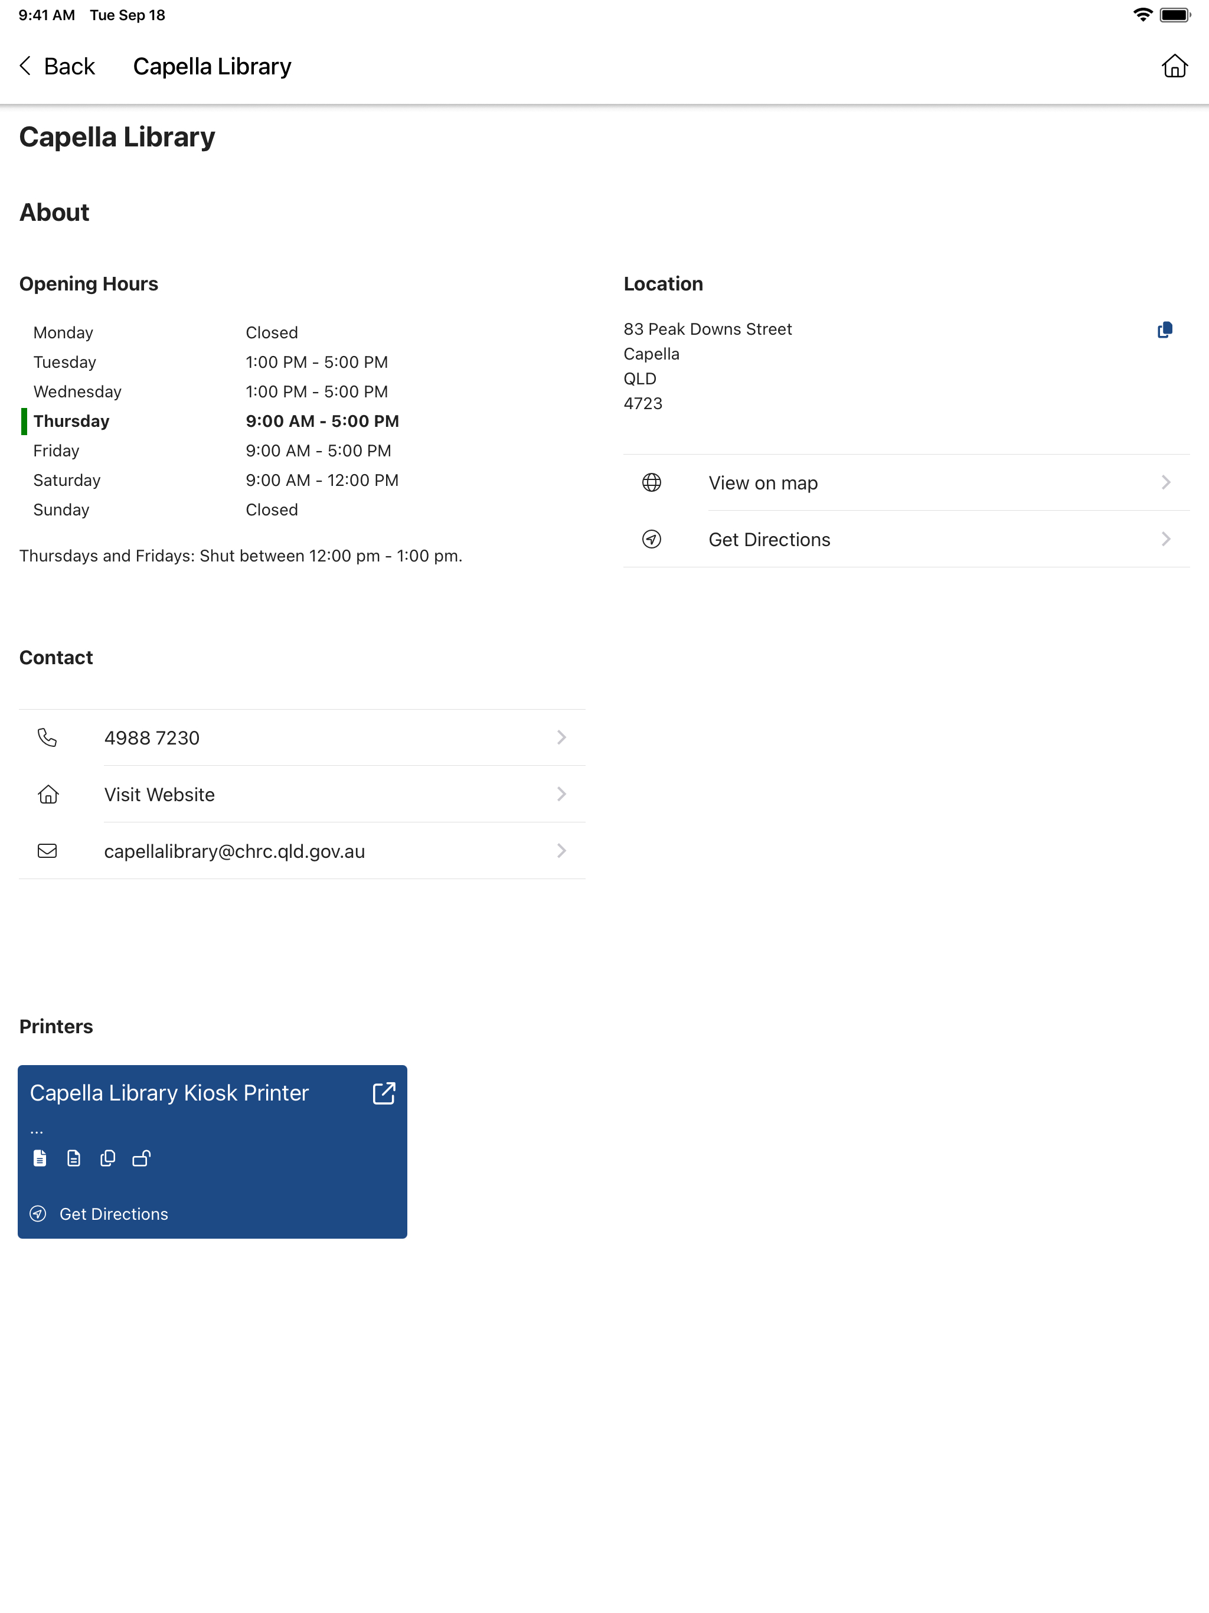Click the unlocked padlock icon on printer card
Image resolution: width=1209 pixels, height=1613 pixels.
click(142, 1158)
